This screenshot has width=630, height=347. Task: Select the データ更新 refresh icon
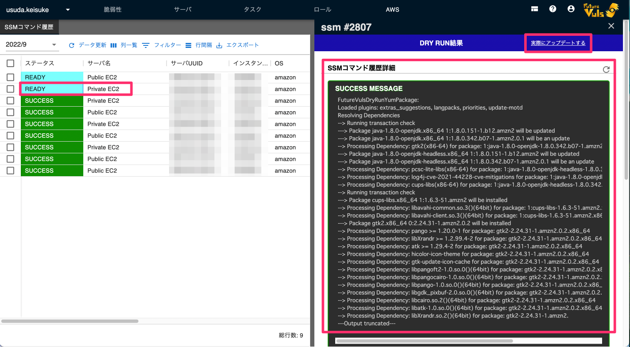click(x=72, y=45)
